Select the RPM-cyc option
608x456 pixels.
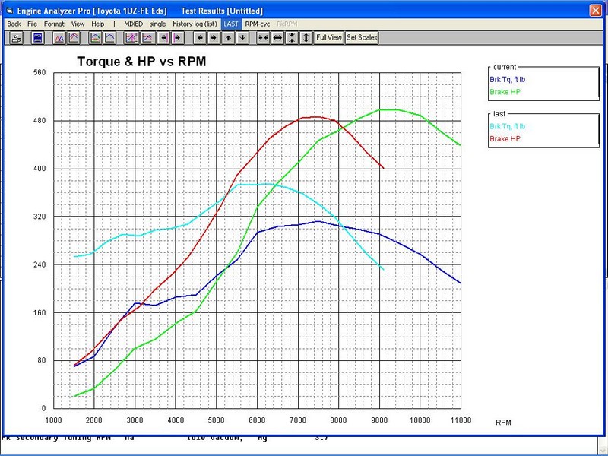click(x=258, y=24)
